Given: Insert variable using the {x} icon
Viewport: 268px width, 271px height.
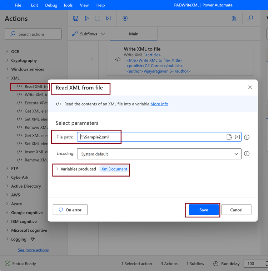Looking at the screenshot, I should [237, 137].
